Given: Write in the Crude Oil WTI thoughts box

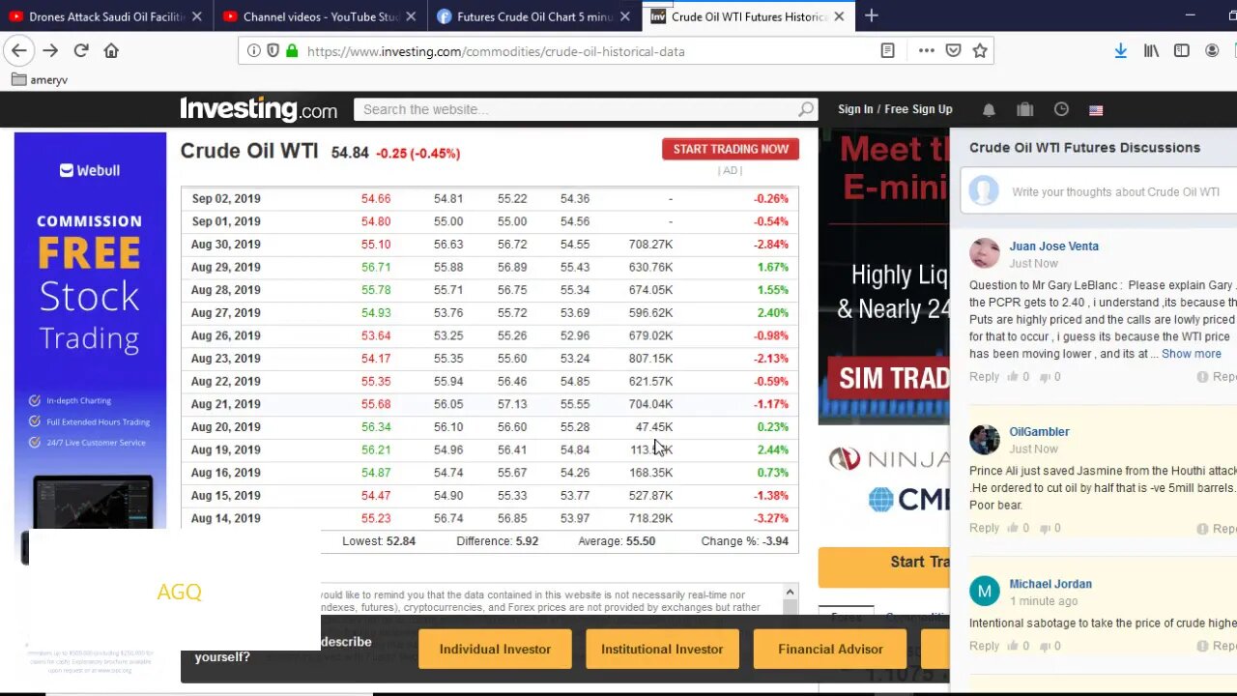Looking at the screenshot, I should pos(1115,192).
